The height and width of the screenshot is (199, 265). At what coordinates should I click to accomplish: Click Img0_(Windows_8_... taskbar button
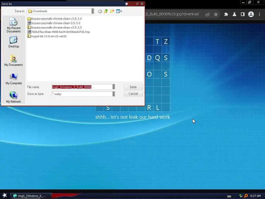point(31,196)
